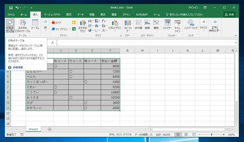This screenshot has height=142, width=244.
Task: Open the Text (テキスト) group dropdown
Action: point(204,25)
